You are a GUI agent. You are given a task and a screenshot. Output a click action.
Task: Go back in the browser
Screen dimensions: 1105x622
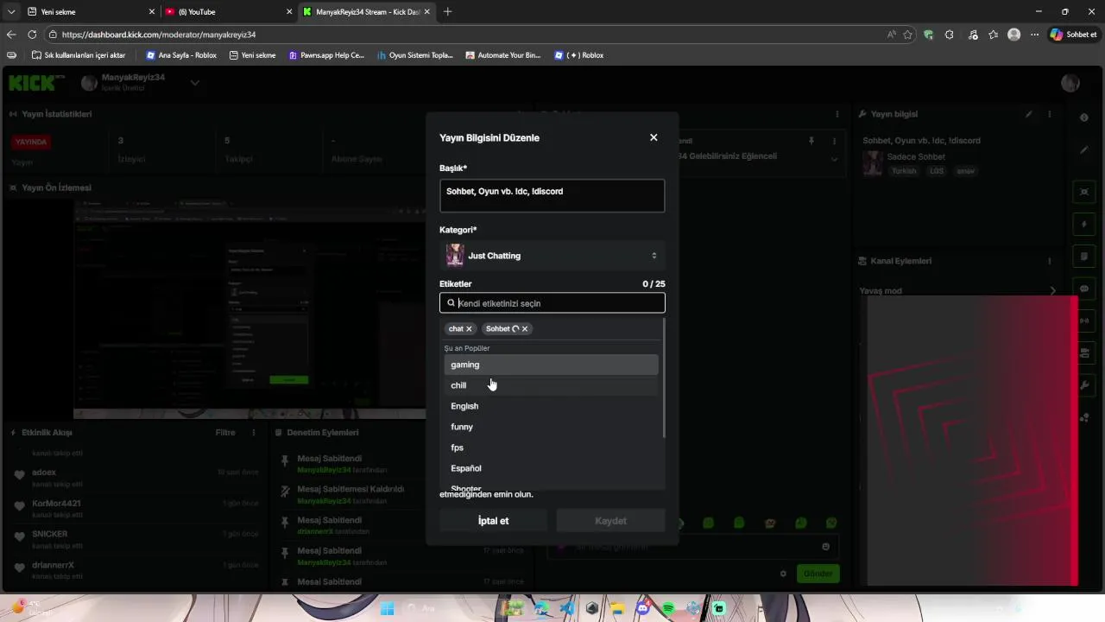(x=11, y=35)
